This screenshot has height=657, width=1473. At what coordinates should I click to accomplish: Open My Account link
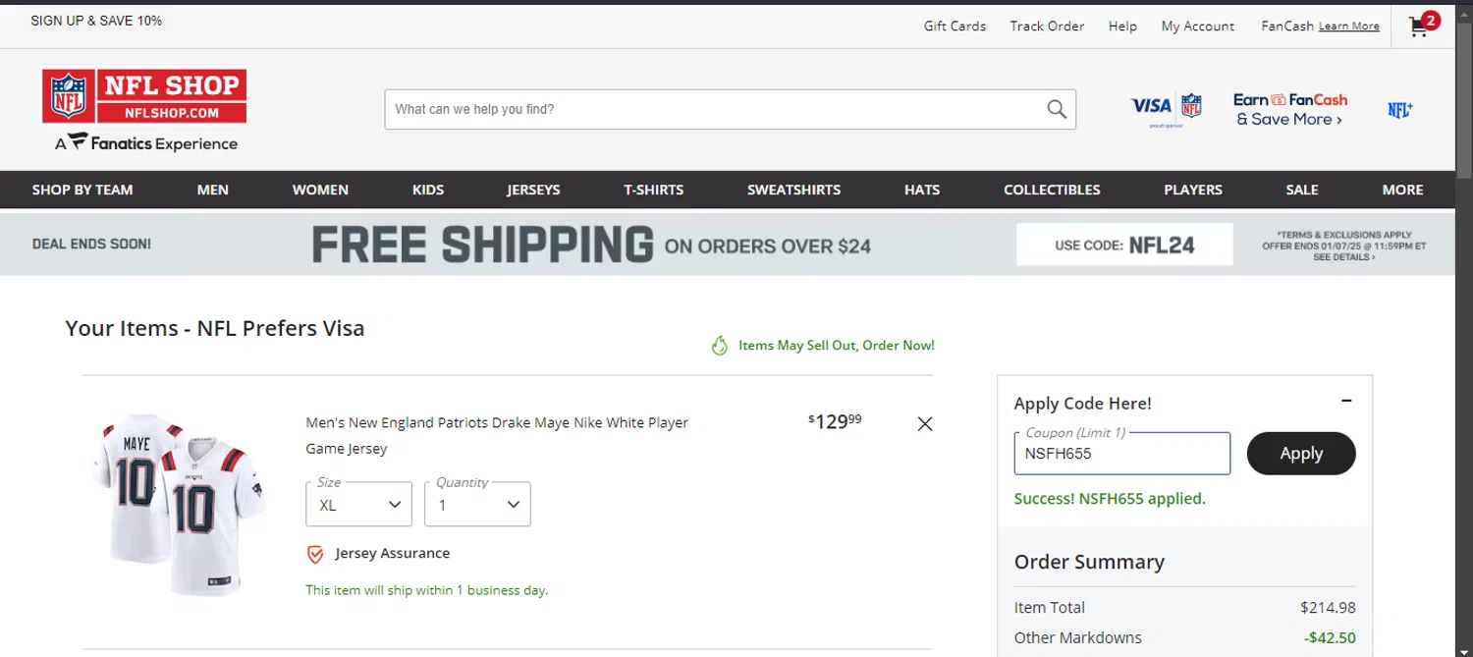pyautogui.click(x=1197, y=27)
